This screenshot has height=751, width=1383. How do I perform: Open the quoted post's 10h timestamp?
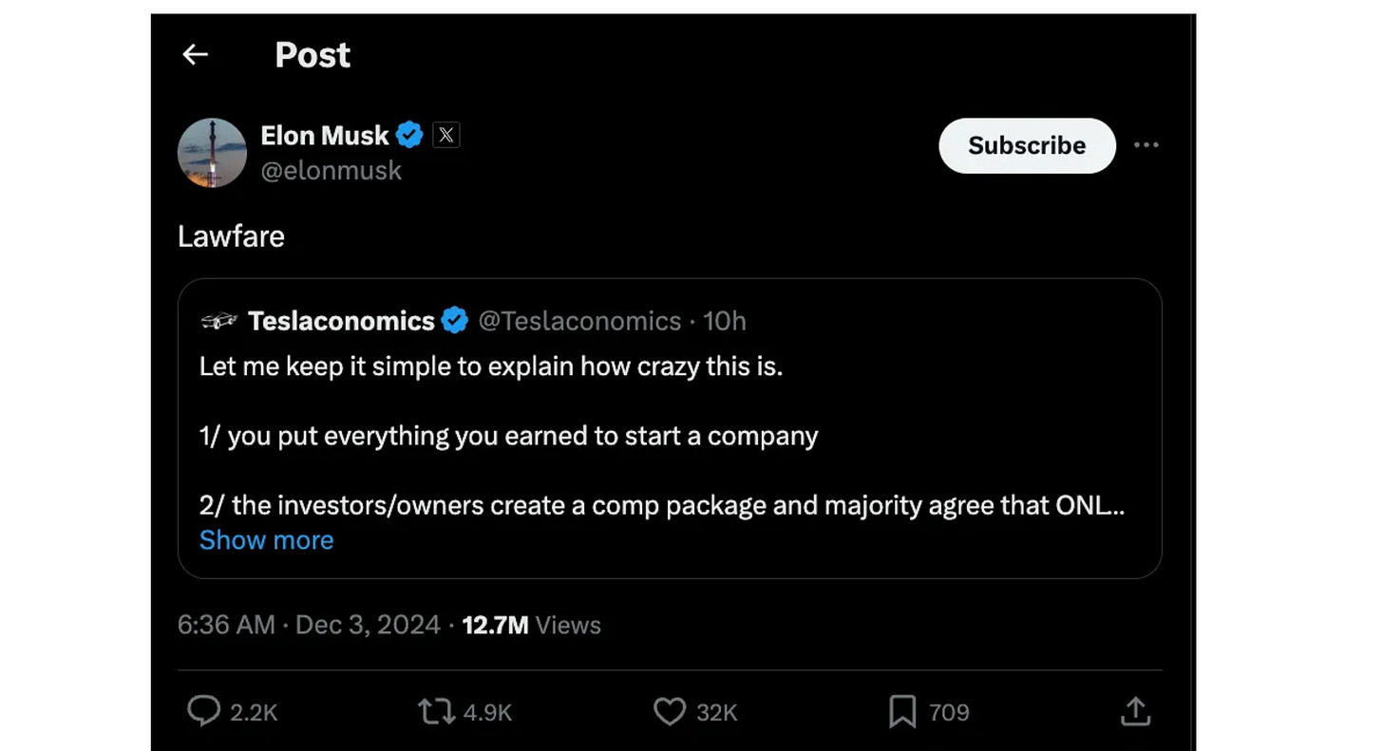[x=724, y=321]
